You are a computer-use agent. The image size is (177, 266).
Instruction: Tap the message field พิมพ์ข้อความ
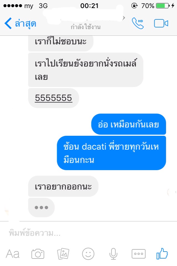coord(89,233)
